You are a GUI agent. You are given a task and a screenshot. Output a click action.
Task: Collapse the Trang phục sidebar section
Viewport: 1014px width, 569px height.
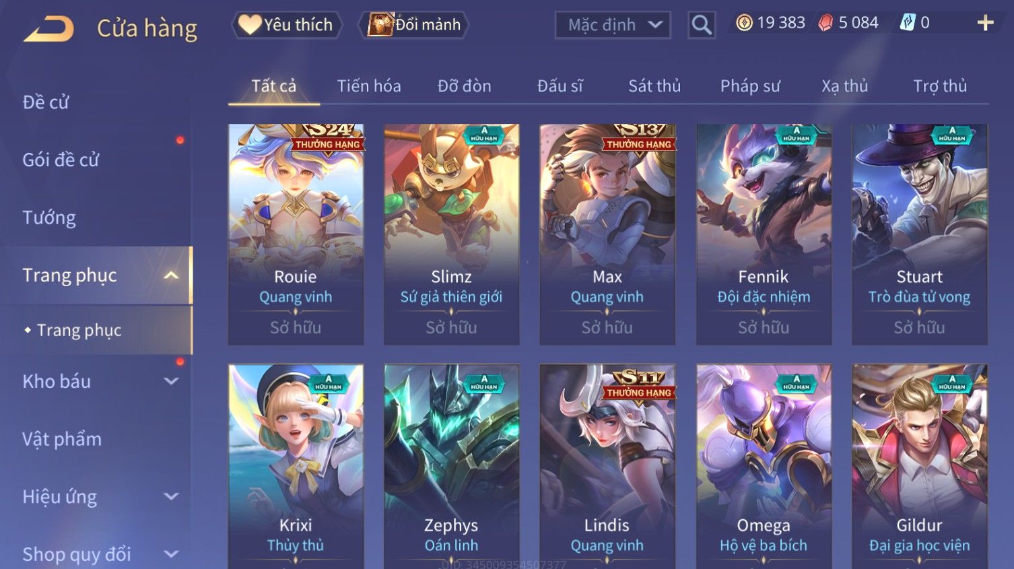pos(171,275)
